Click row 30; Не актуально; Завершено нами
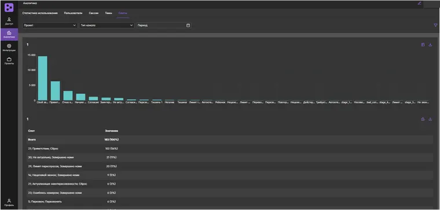 (230, 157)
